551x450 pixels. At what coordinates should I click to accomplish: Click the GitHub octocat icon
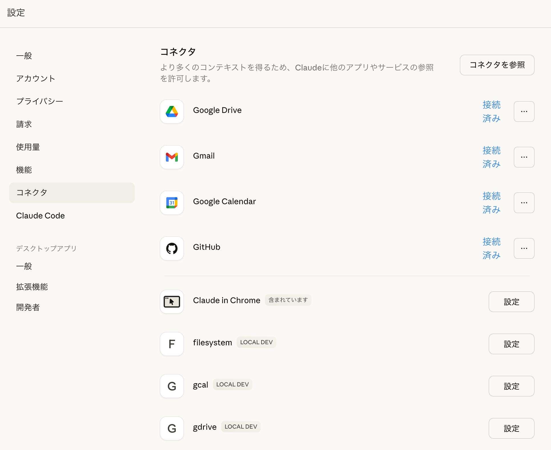(x=172, y=248)
